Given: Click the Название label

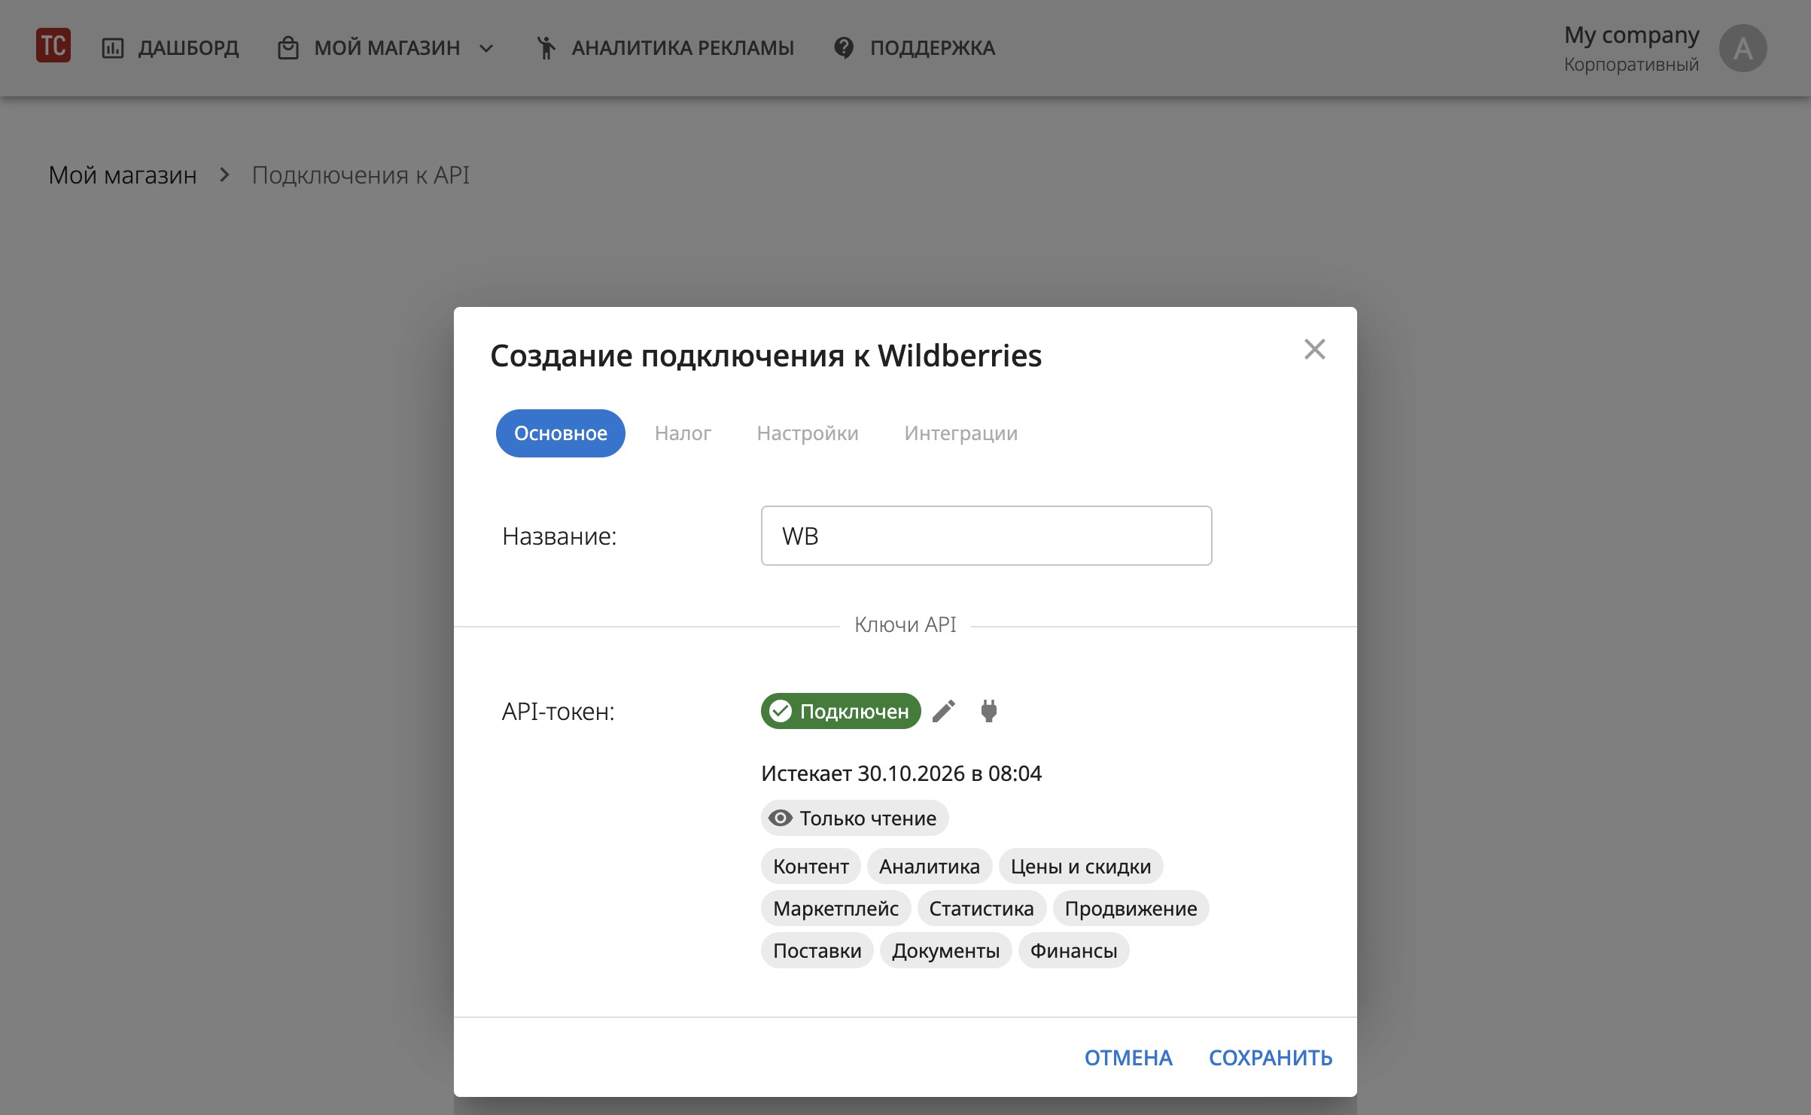Looking at the screenshot, I should [559, 536].
